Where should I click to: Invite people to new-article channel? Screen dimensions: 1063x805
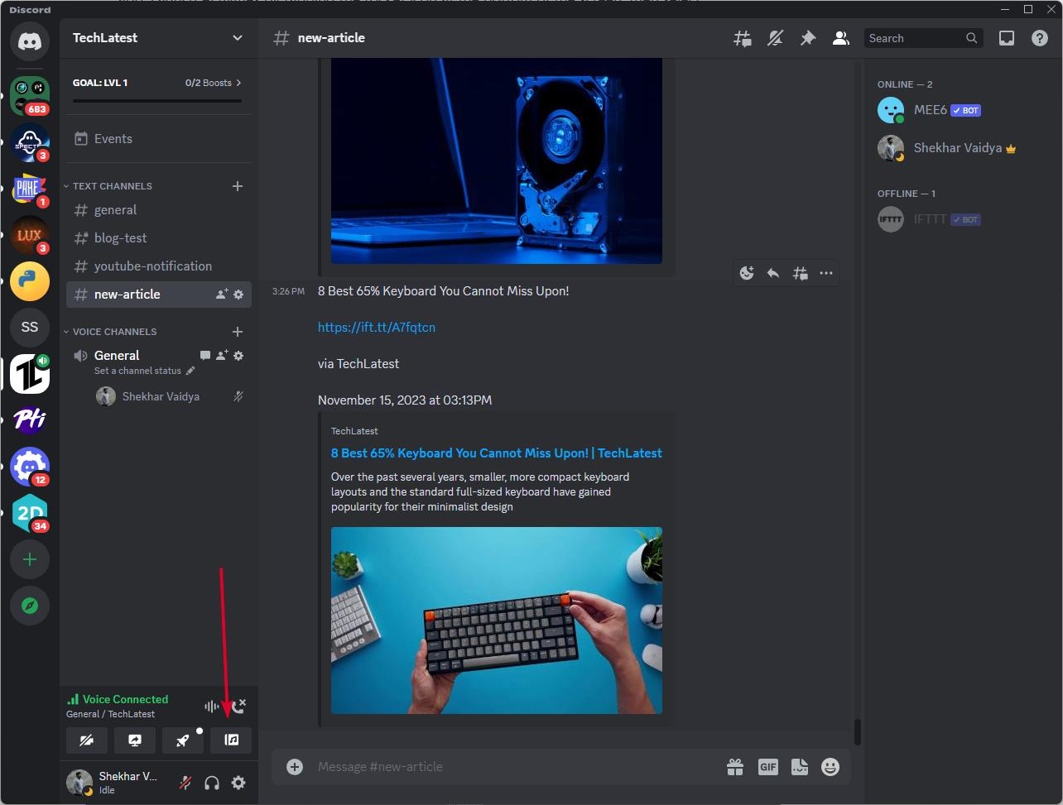pos(222,295)
